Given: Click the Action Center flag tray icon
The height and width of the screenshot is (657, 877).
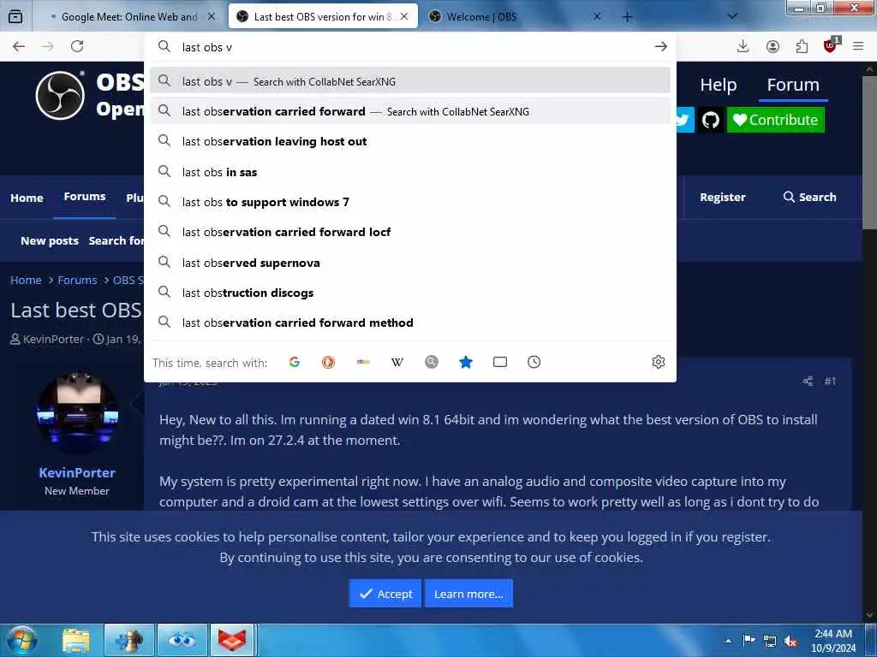Looking at the screenshot, I should (749, 641).
